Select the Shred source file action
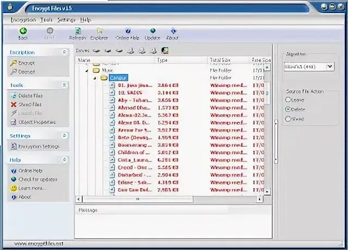 coord(288,119)
